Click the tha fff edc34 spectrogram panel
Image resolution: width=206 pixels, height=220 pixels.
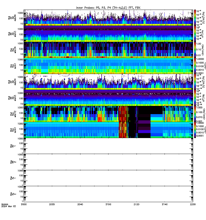point(108,18)
